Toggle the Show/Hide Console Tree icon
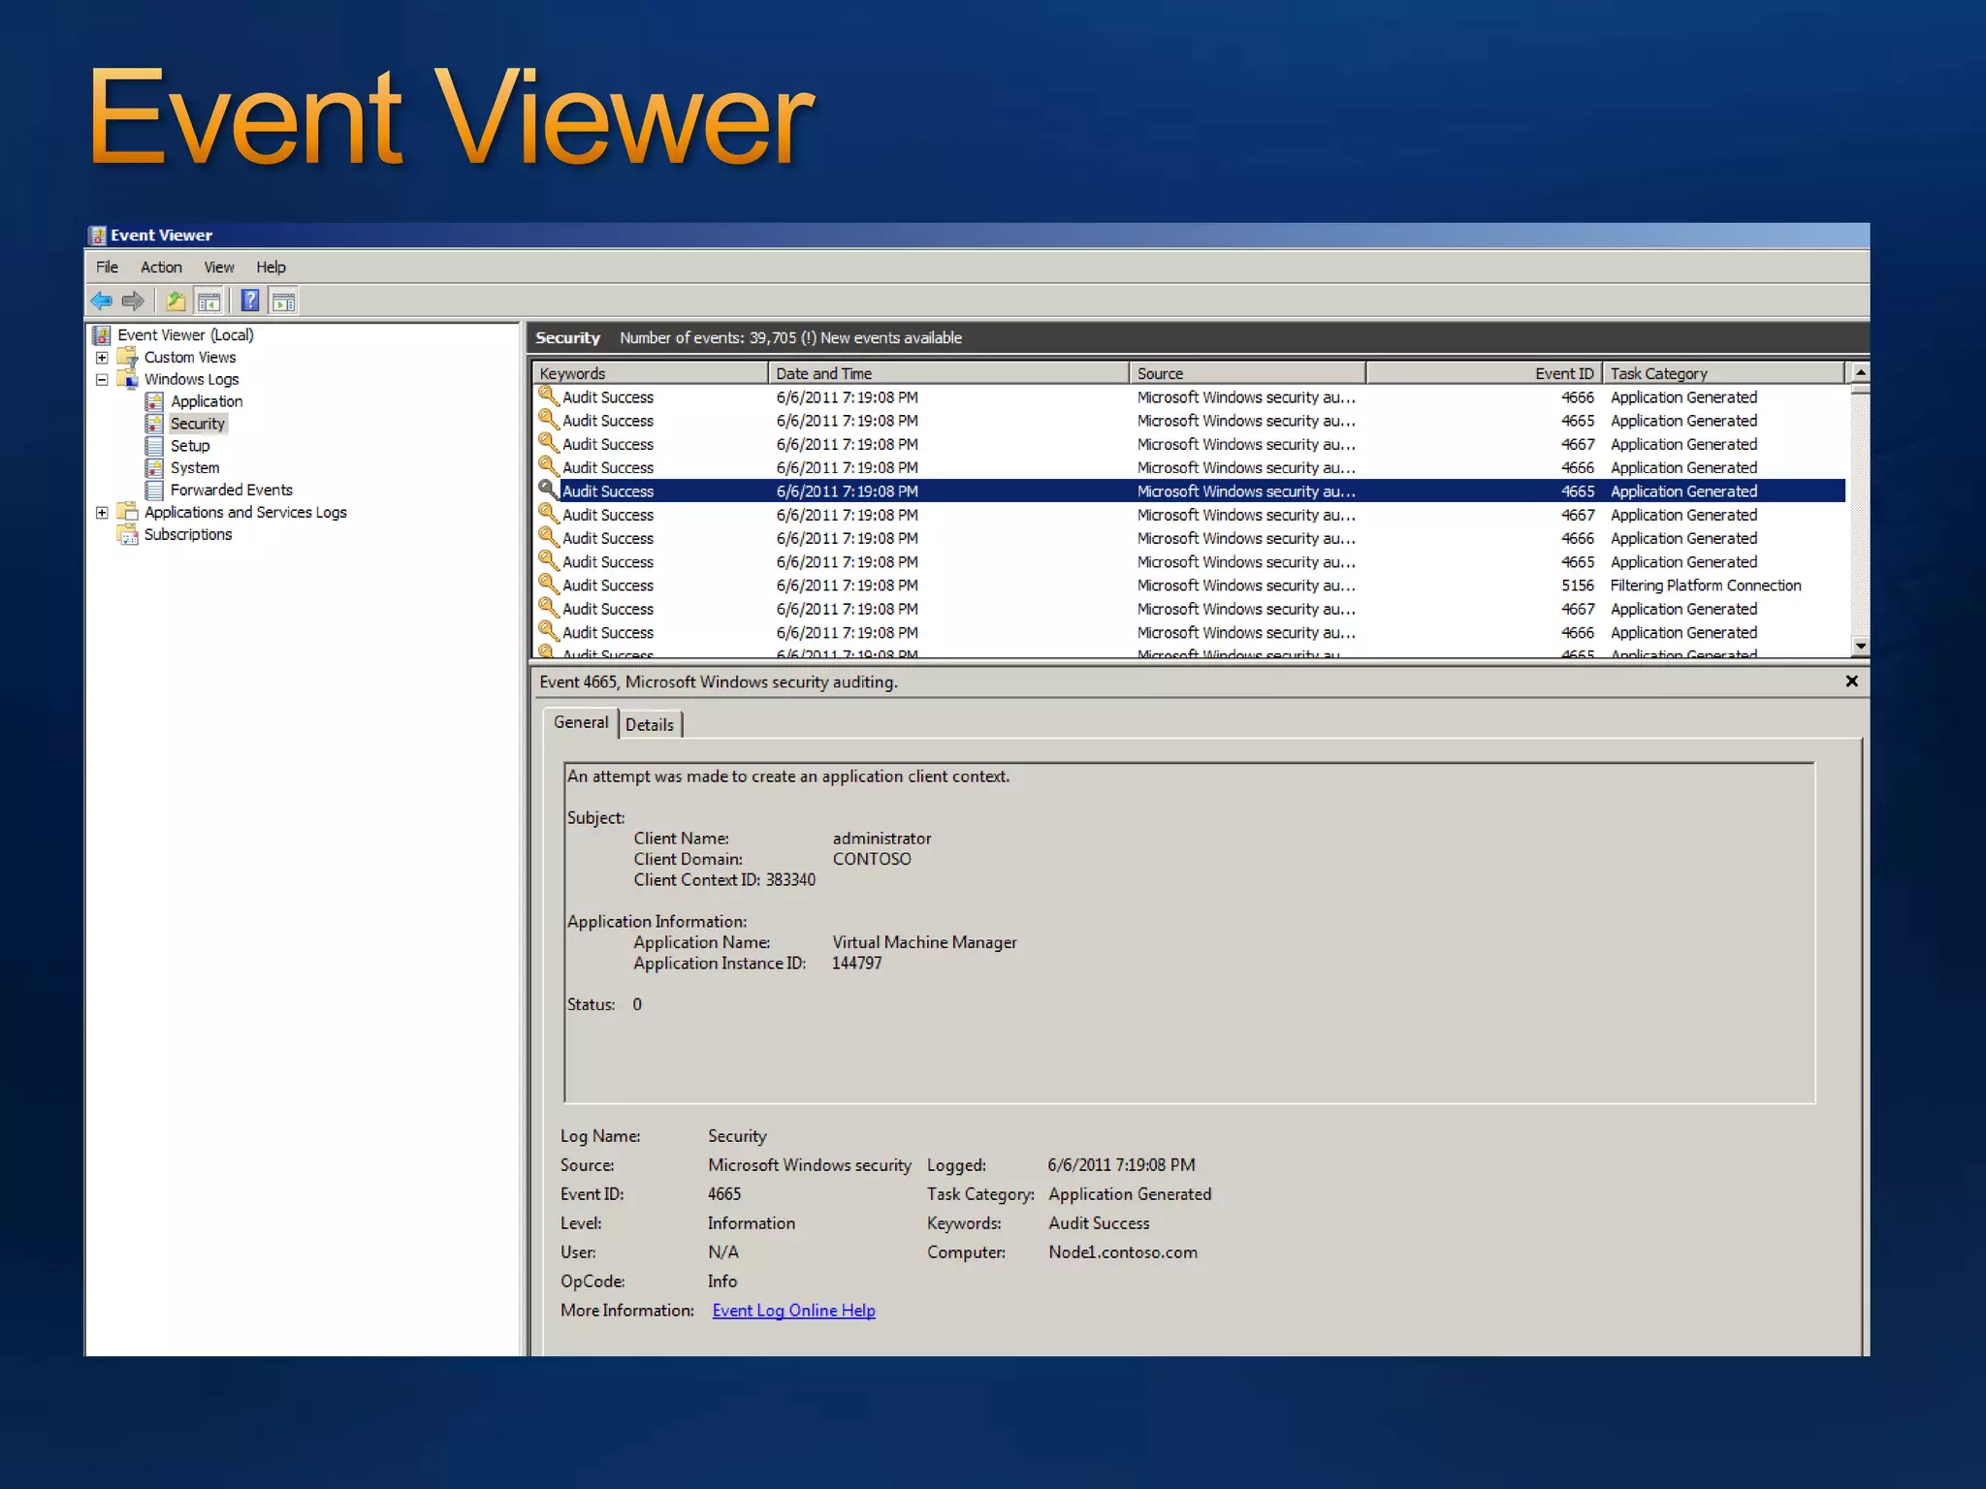 point(208,301)
